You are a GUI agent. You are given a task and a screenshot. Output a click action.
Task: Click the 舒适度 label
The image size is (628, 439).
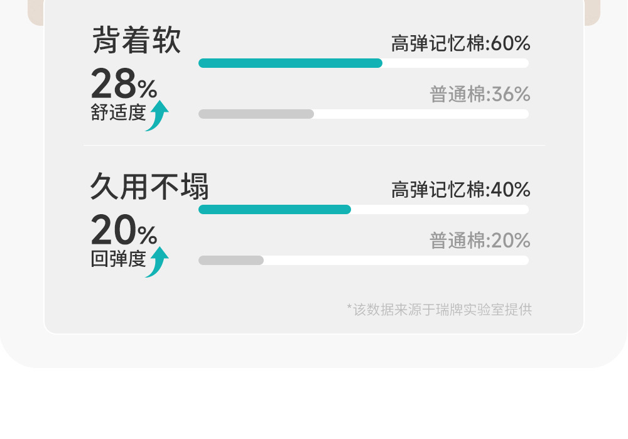(118, 113)
